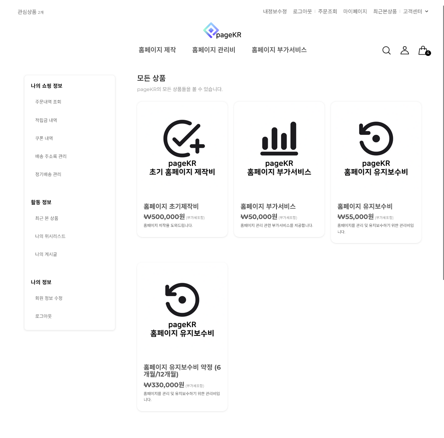444x438 pixels.
Task: Click product title 홈페이지 초기제작비
Action: click(x=171, y=207)
